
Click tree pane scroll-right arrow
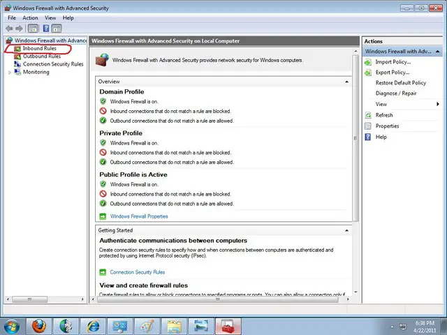click(x=82, y=299)
